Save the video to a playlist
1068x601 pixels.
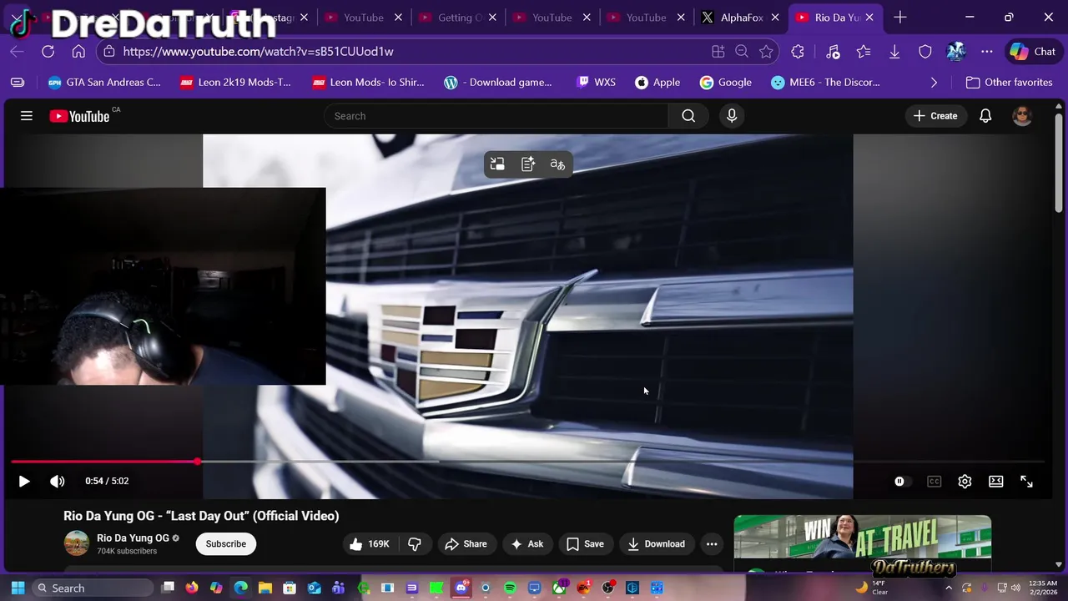click(x=585, y=544)
